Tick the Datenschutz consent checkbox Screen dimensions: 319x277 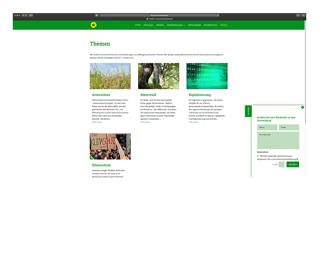258,156
